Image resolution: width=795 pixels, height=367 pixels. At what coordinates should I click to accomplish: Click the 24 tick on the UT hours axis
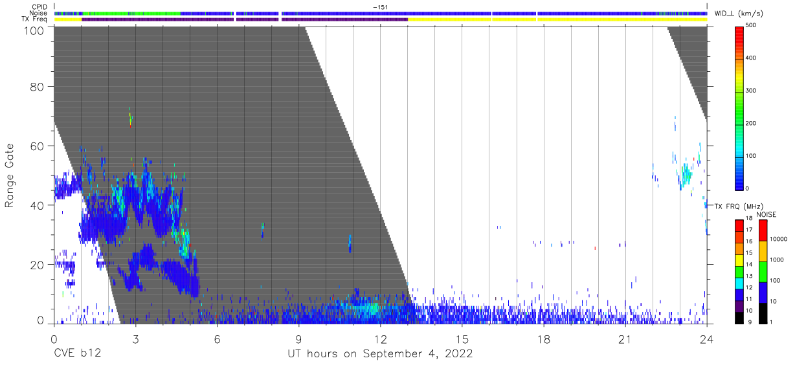pyautogui.click(x=707, y=339)
